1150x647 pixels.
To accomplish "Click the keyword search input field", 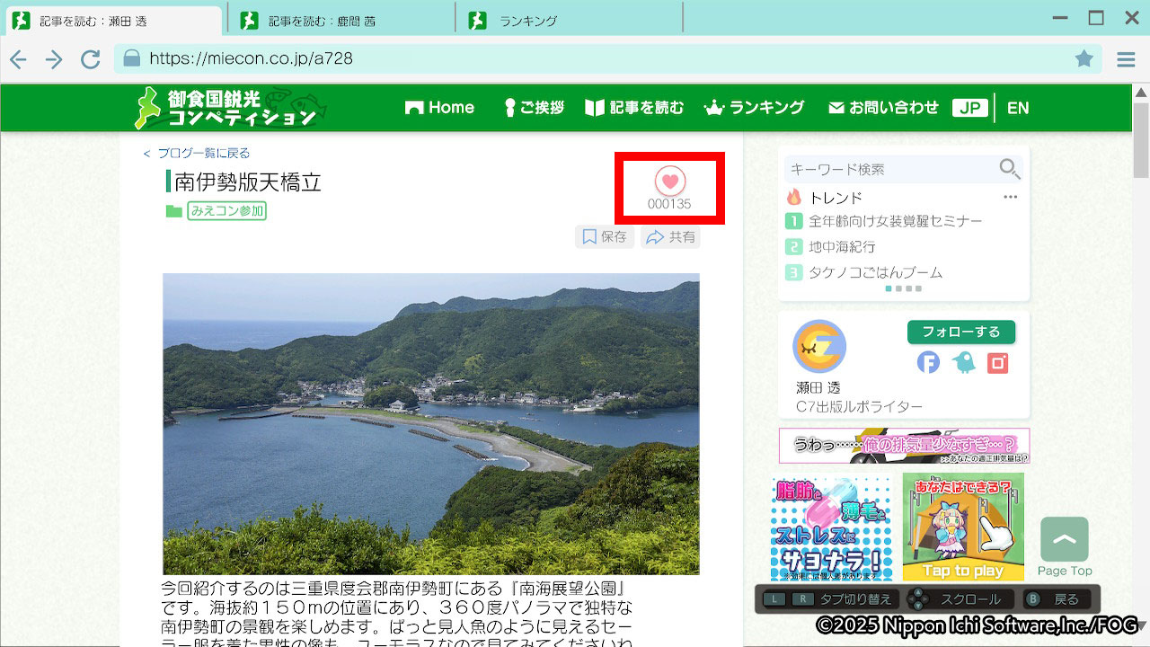I will 889,169.
